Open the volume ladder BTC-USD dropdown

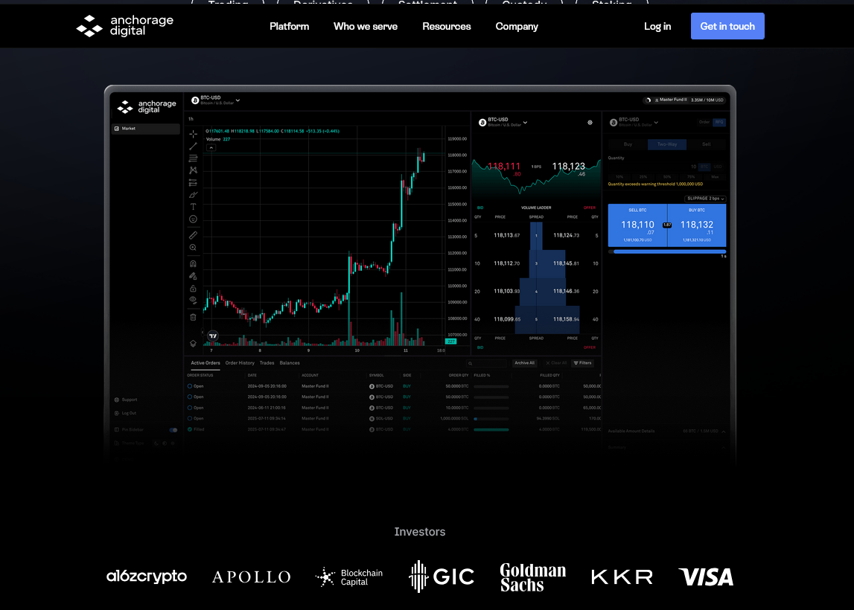[x=503, y=123]
